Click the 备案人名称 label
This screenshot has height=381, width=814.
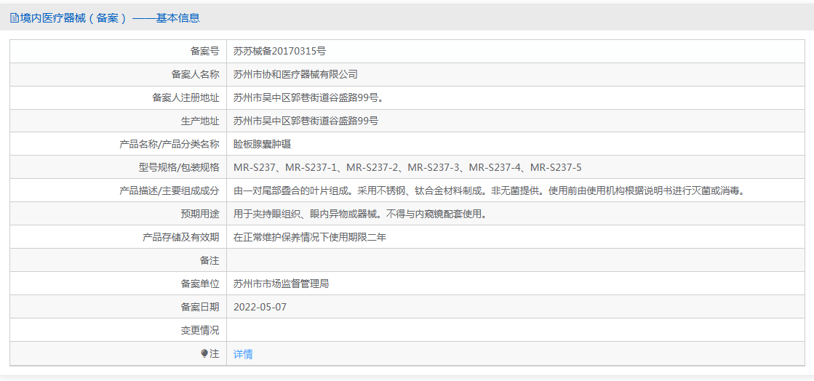click(195, 75)
